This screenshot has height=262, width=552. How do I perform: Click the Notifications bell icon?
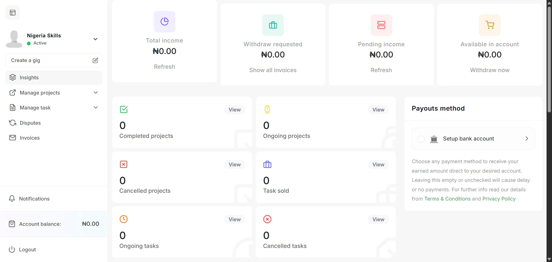click(x=12, y=199)
